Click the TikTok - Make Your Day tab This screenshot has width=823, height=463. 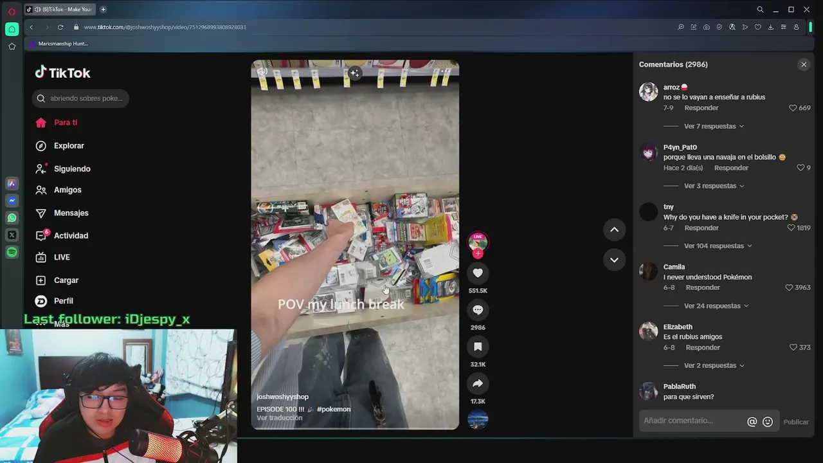(x=60, y=9)
